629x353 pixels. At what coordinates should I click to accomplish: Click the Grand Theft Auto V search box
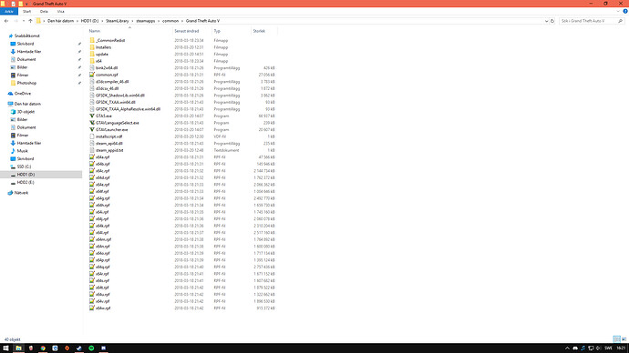pyautogui.click(x=588, y=21)
